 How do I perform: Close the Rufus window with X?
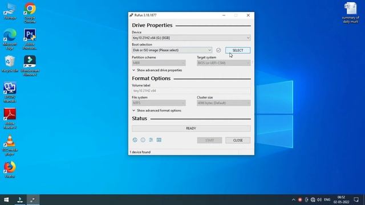coord(248,15)
